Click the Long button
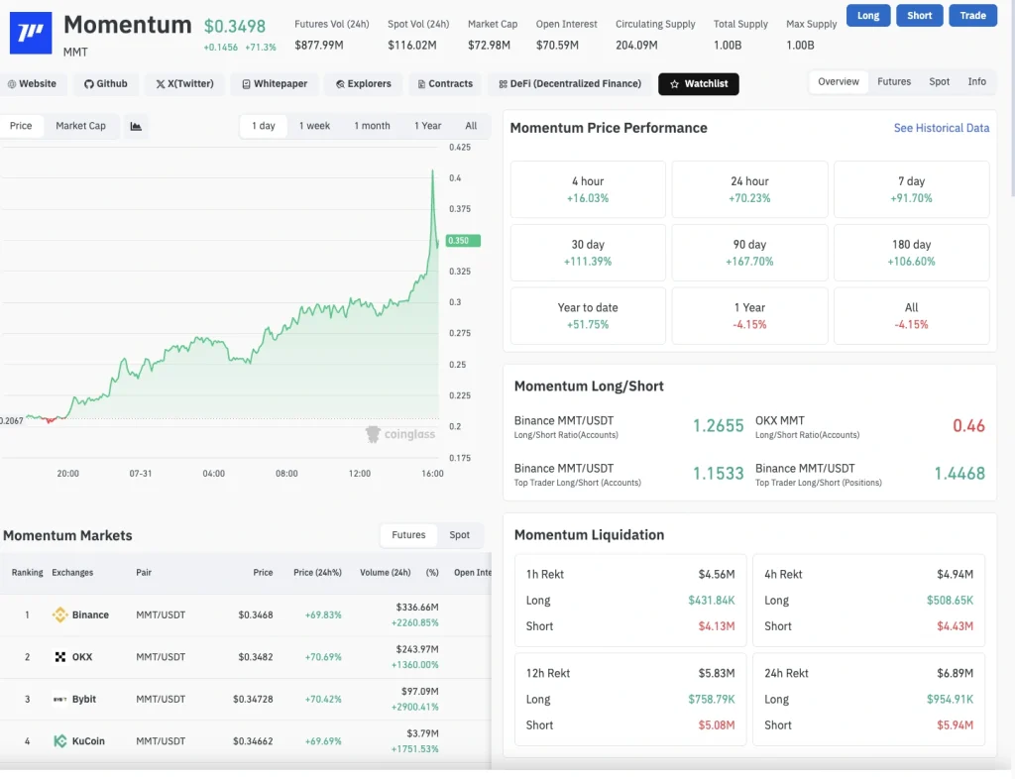 tap(868, 16)
